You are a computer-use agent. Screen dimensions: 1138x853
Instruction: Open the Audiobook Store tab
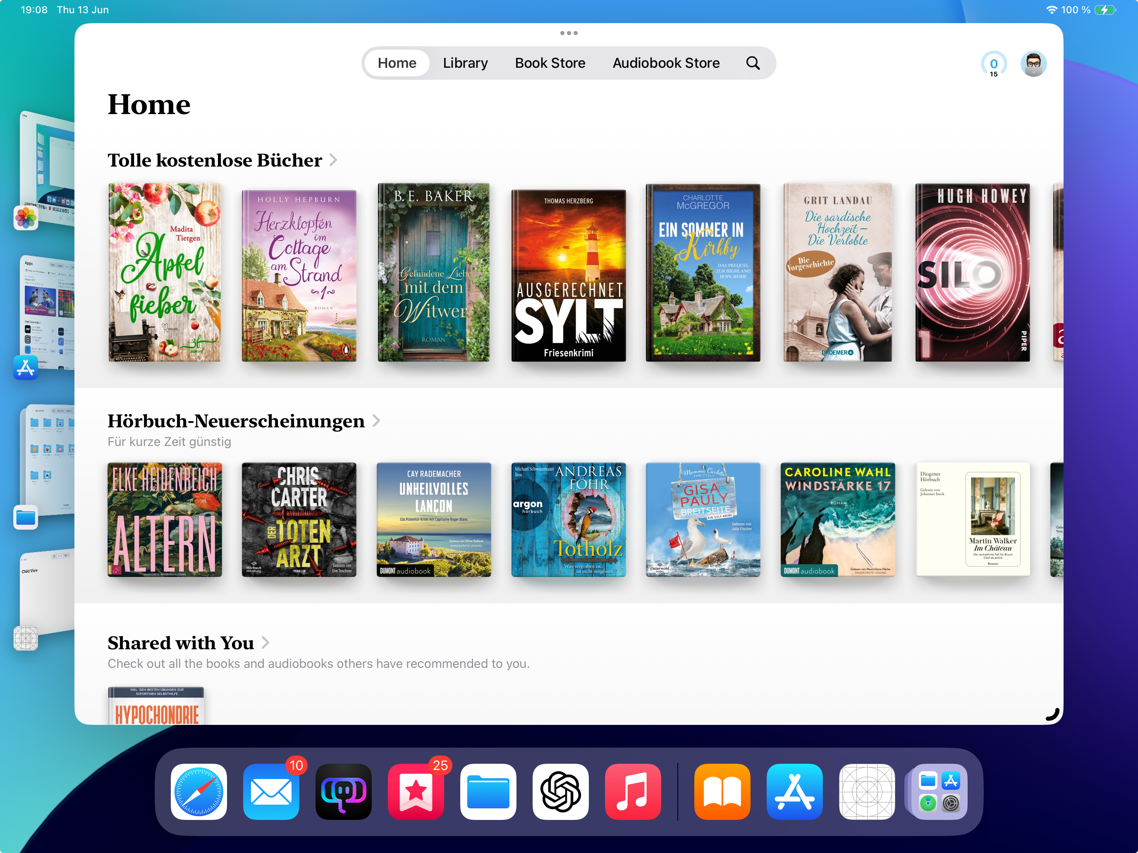pyautogui.click(x=666, y=63)
